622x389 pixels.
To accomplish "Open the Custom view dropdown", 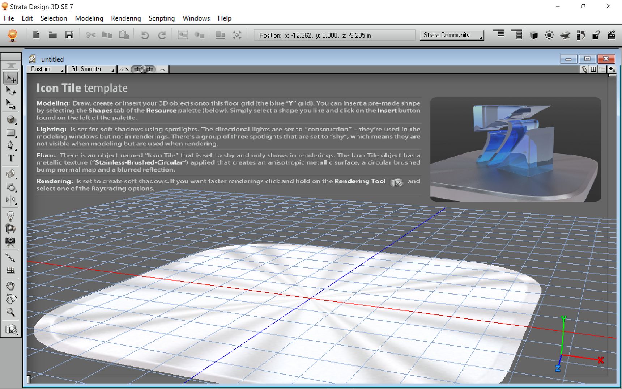I will click(46, 69).
